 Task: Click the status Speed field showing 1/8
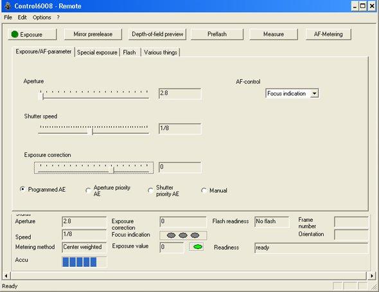coord(84,234)
